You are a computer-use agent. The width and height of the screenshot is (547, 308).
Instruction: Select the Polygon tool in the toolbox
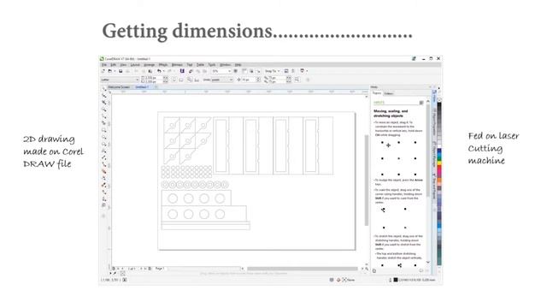(x=104, y=144)
